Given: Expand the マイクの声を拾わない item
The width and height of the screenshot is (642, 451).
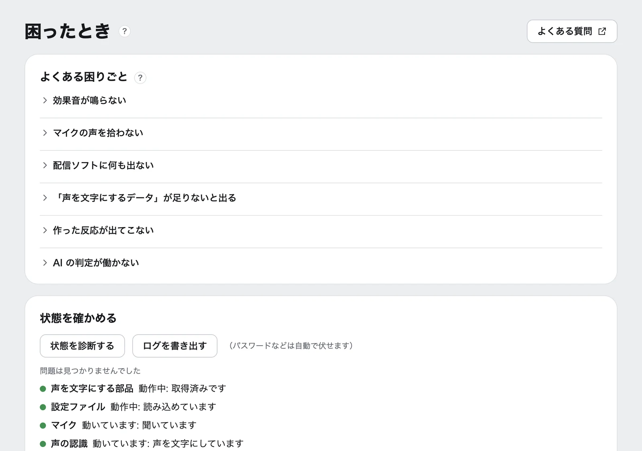Looking at the screenshot, I should [x=321, y=133].
